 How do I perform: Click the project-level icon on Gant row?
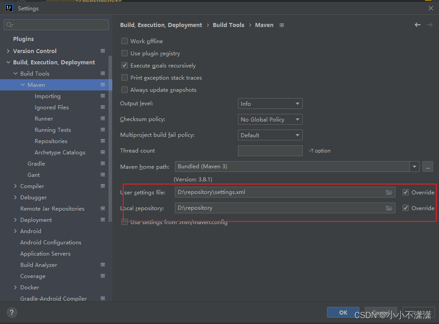coord(103,175)
